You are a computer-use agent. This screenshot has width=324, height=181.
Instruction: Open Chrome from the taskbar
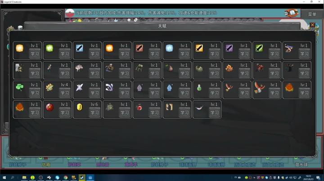click(x=66, y=177)
